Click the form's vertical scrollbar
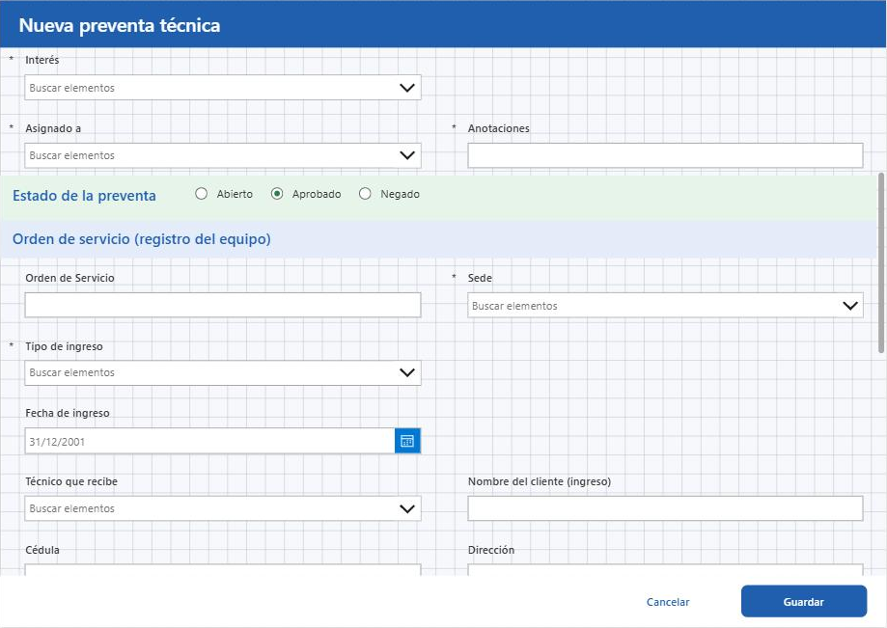This screenshot has width=887, height=628. click(x=881, y=262)
